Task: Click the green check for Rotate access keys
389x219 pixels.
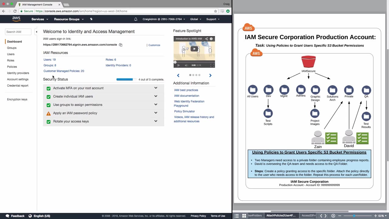Action: (x=48, y=122)
